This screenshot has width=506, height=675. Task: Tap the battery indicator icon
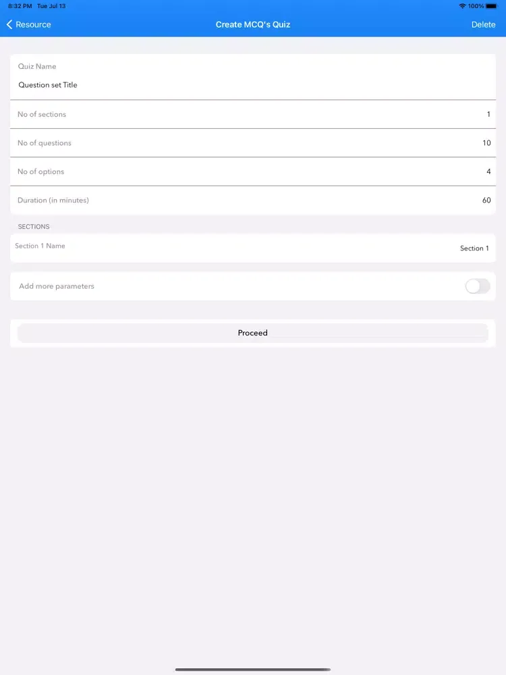(x=491, y=6)
